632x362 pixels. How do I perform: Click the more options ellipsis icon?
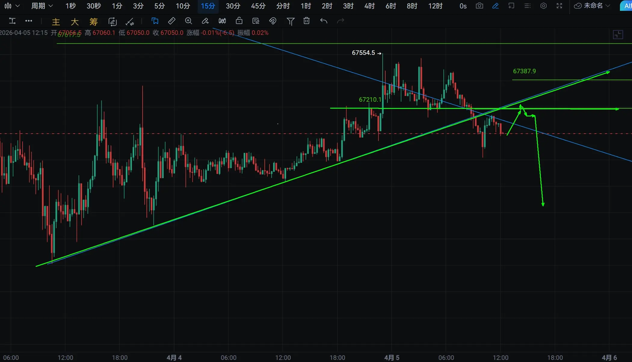point(29,21)
